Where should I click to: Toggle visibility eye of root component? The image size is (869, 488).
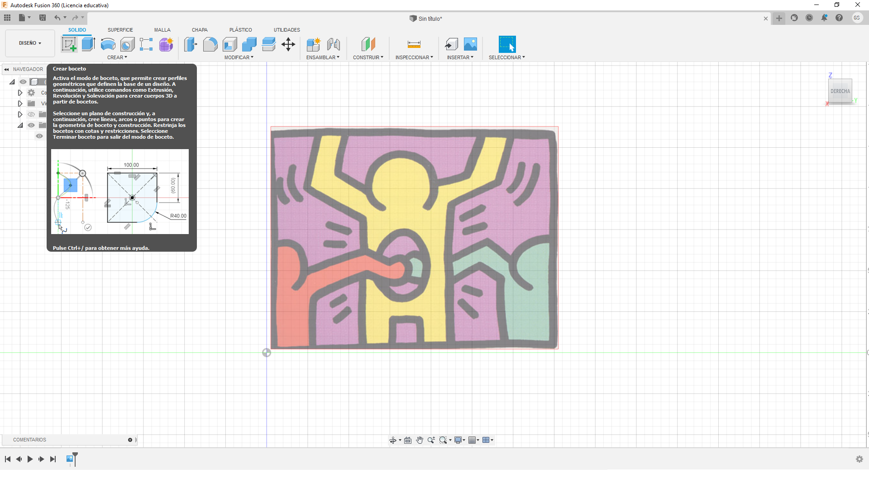point(23,82)
